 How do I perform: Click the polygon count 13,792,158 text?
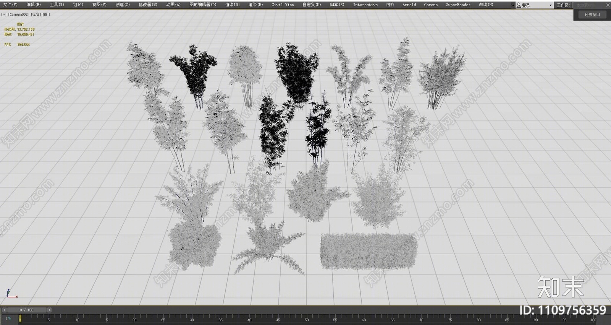(x=26, y=29)
